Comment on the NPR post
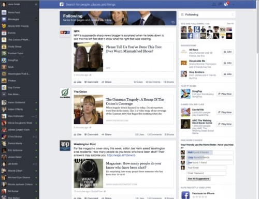The image size is (259, 199). pyautogui.click(x=91, y=82)
